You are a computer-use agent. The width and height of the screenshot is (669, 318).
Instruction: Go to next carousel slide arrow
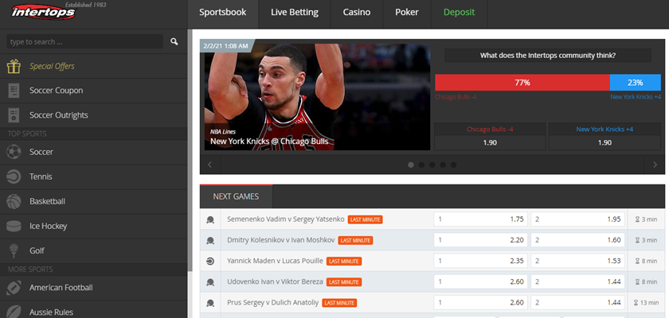pos(655,165)
